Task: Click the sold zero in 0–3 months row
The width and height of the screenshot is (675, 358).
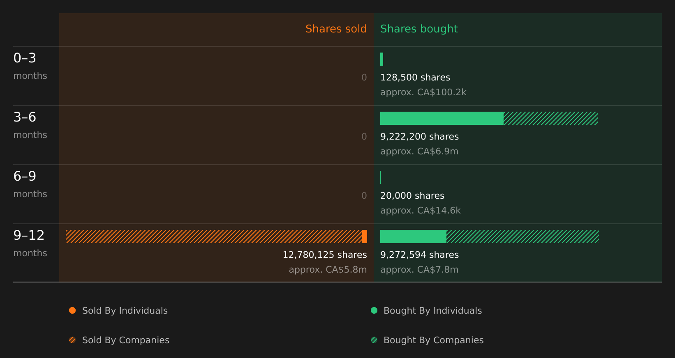Action: pyautogui.click(x=364, y=78)
